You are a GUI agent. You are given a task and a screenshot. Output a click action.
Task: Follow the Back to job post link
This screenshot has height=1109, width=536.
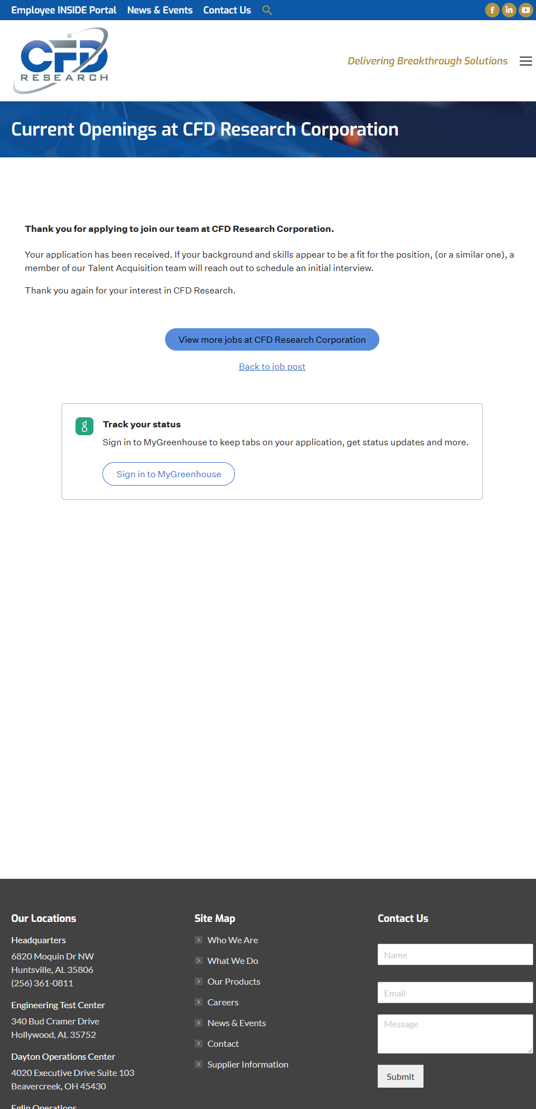click(x=272, y=366)
